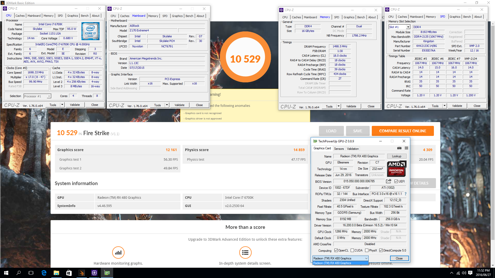This screenshot has width=495, height=278.
Task: Click the in-depth system details list icon
Action: pyautogui.click(x=245, y=253)
